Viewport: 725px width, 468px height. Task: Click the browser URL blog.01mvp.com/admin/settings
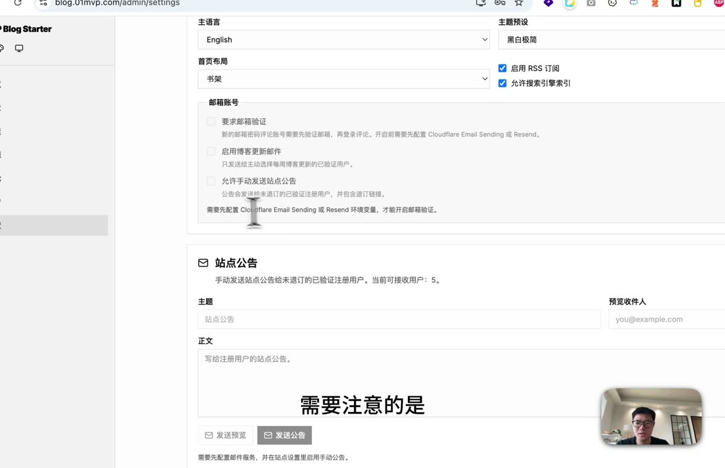(x=117, y=3)
